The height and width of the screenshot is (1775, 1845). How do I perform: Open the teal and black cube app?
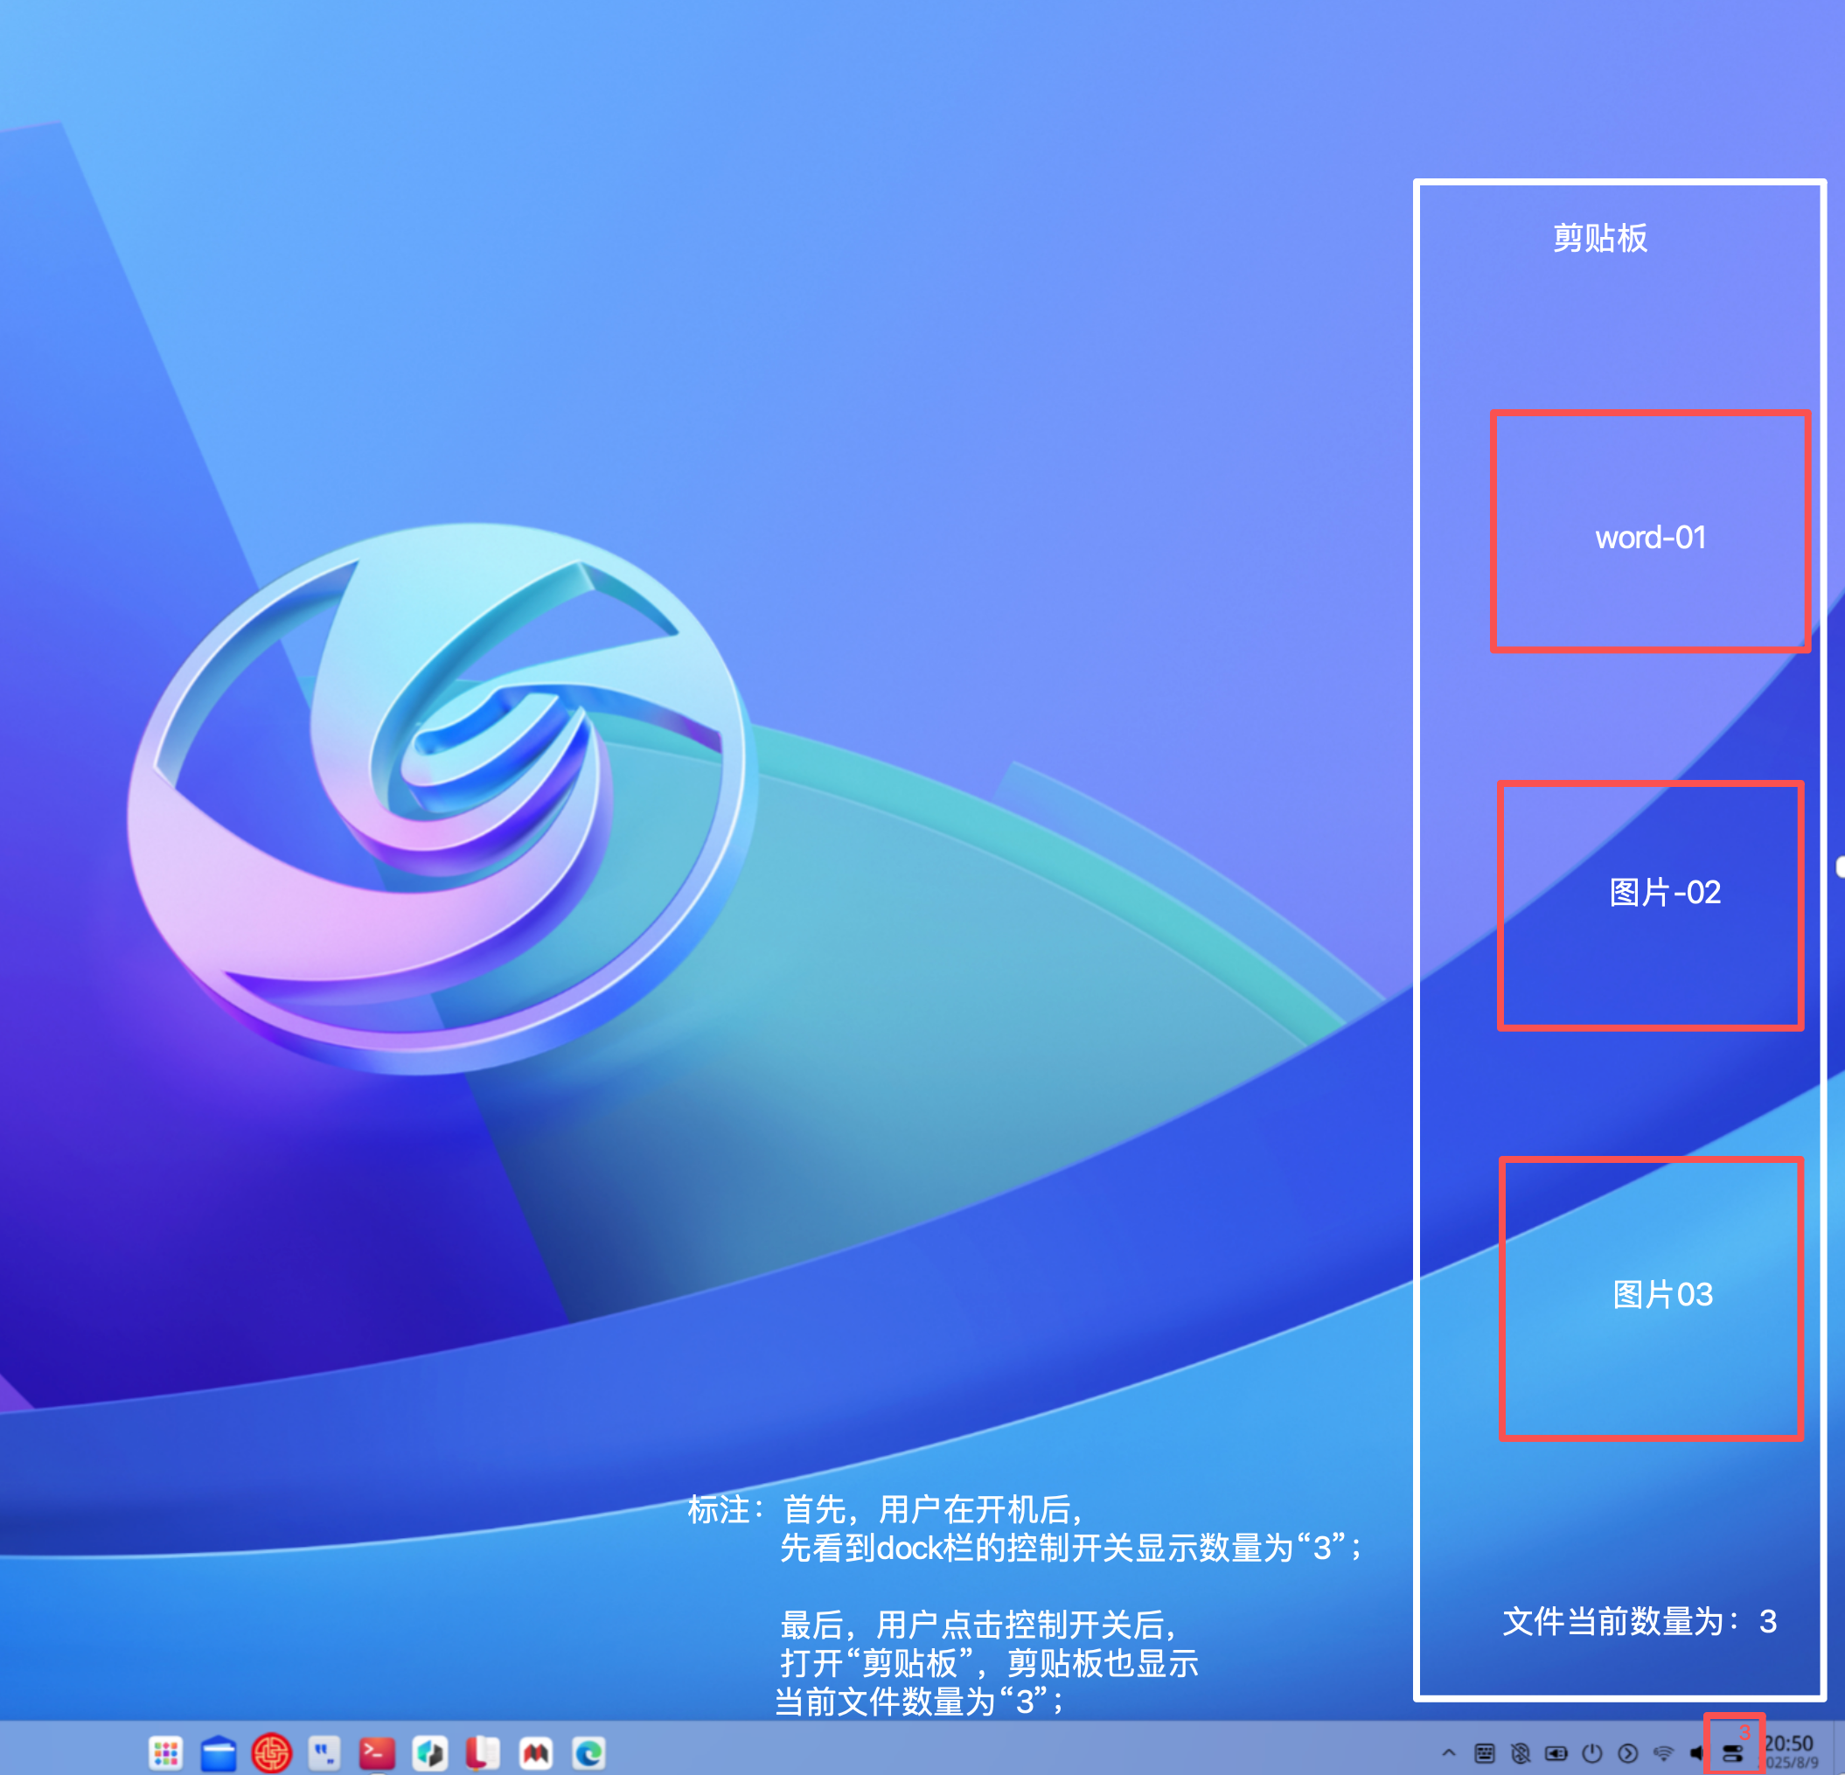click(430, 1752)
